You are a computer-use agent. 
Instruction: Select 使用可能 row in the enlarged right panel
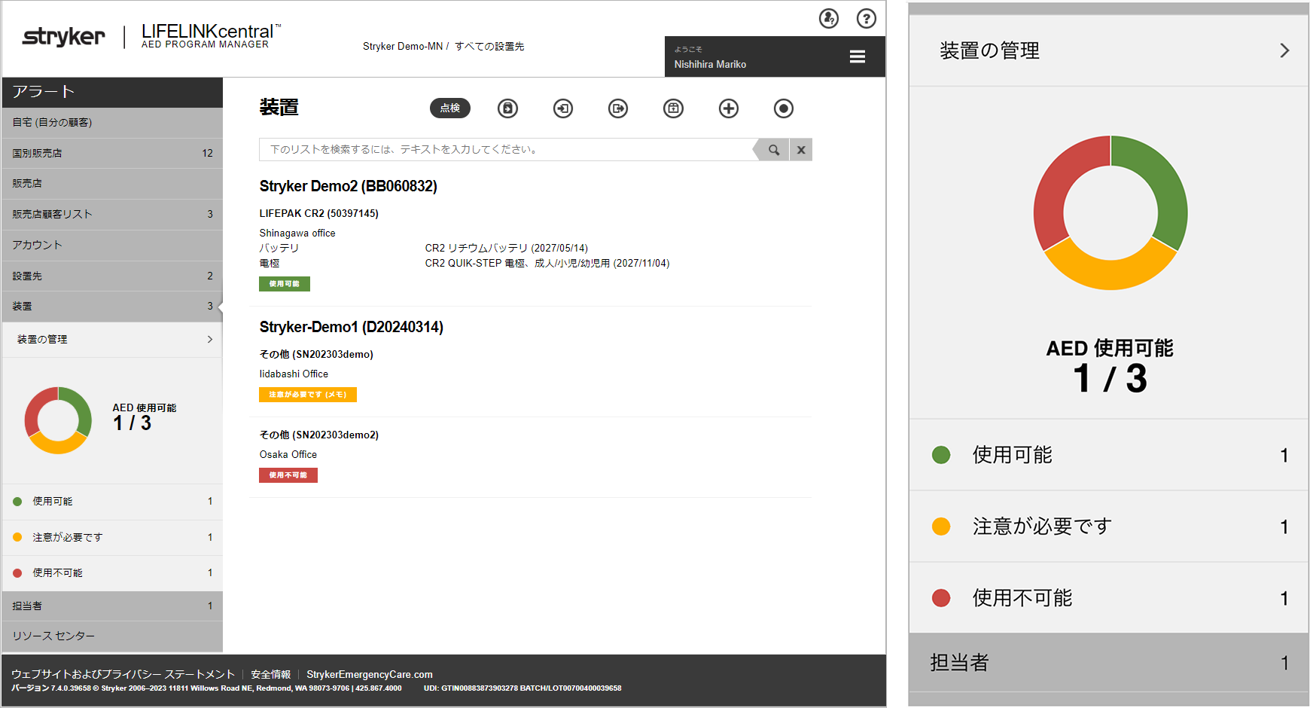pyautogui.click(x=1109, y=455)
